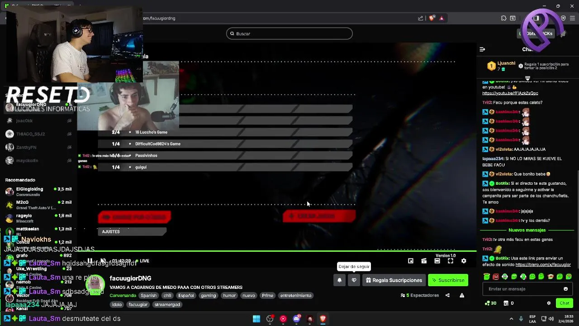Open recommended channel ElGlogloking
The height and width of the screenshot is (326, 579).
point(38,192)
